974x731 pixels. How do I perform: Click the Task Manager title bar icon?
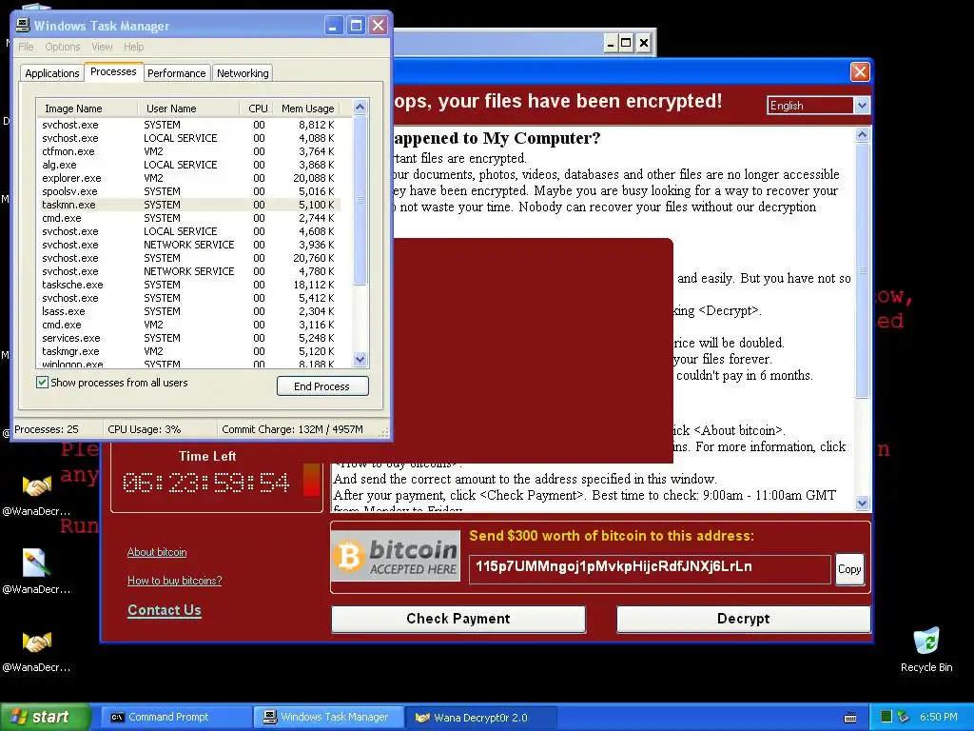tap(23, 25)
